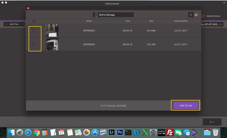Close the GoPro Storage dialog
The height and width of the screenshot is (138, 227).
(28, 8)
